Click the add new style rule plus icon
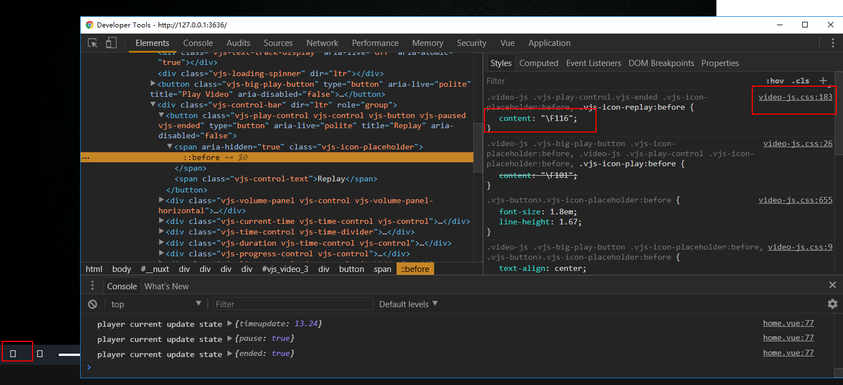The image size is (843, 385). coord(823,81)
